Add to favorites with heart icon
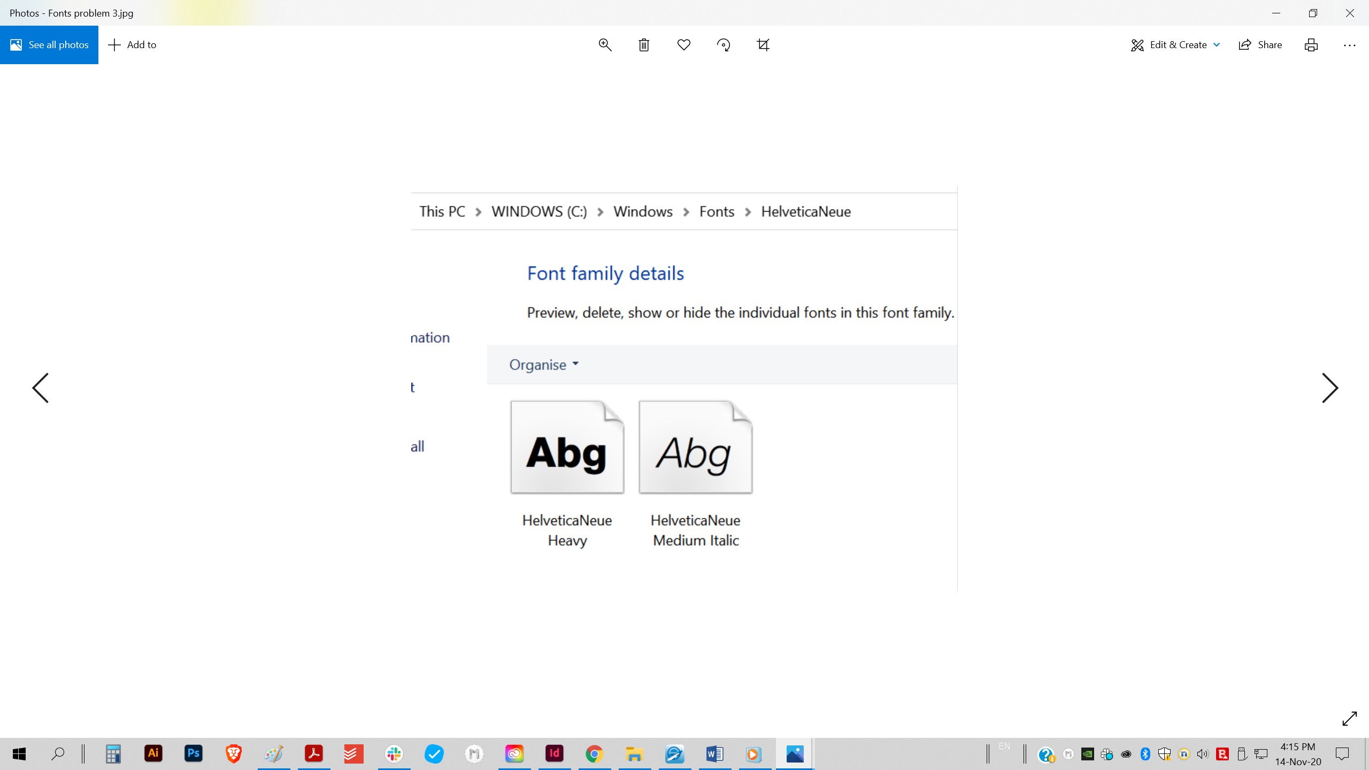The image size is (1369, 770). pyautogui.click(x=683, y=45)
